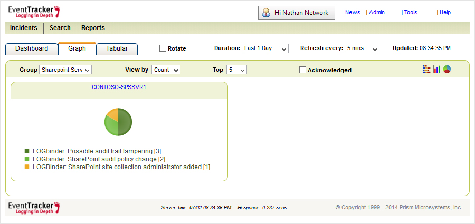Image resolution: width=475 pixels, height=224 pixels.
Task: Click the Updated 08:34:35 PM timestamp
Action: [x=421, y=48]
